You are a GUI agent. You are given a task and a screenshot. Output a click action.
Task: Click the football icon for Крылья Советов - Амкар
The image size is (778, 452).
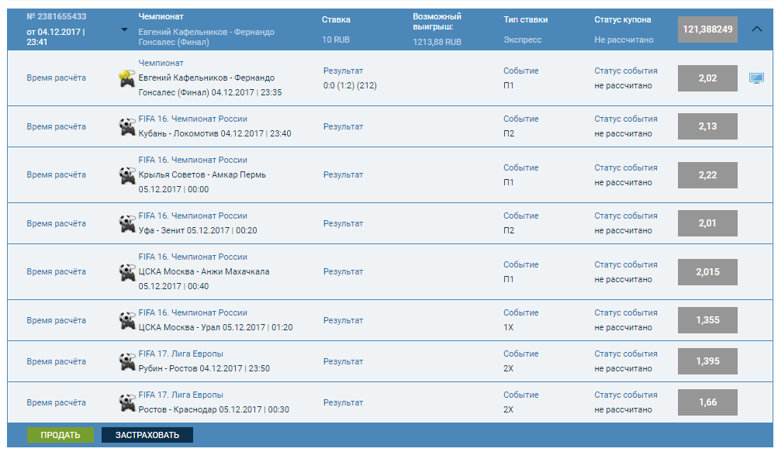point(127,175)
